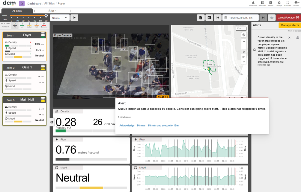301x192 pixels.
Task: Open Reports from the top bar
Action: [x=271, y=3]
